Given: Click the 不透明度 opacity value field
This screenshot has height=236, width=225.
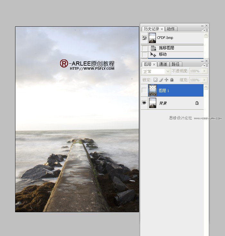Looking at the screenshot, I should coord(195,71).
